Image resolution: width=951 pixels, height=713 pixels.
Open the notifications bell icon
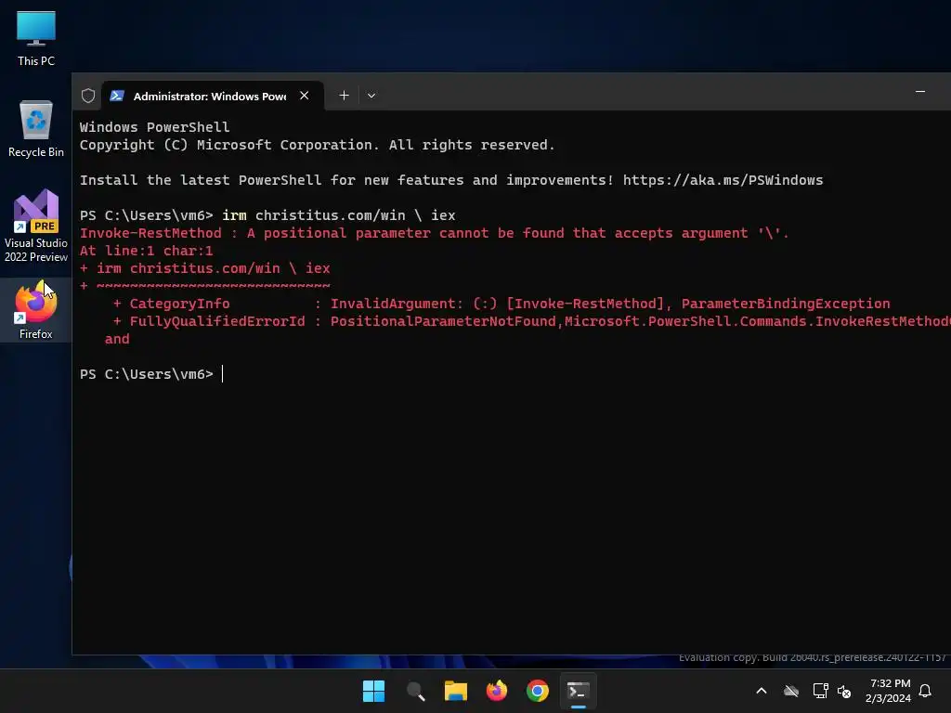925,691
